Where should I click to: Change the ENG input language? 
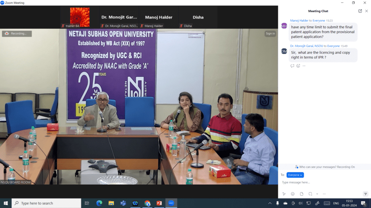click(x=336, y=203)
